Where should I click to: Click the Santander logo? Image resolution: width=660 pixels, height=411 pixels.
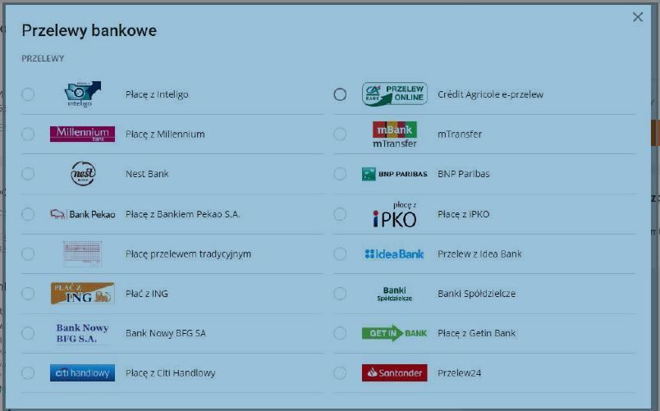tap(394, 373)
